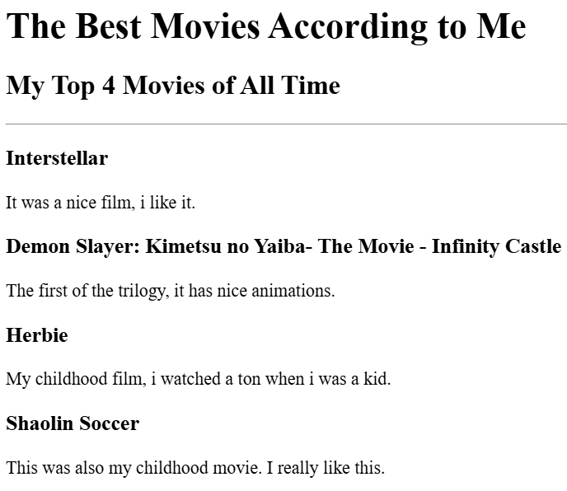
Task: Select the "Interstellar" movie heading
Action: click(x=57, y=158)
